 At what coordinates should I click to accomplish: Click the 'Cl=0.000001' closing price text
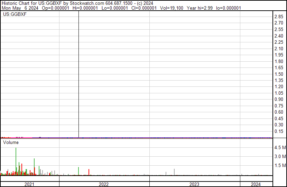click(x=144, y=8)
